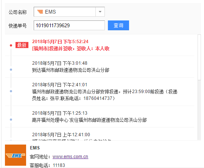204x168 pixels.
Task: Click the timestamp 2018年5月7日 下午1:25:13
Action: [x=60, y=113]
